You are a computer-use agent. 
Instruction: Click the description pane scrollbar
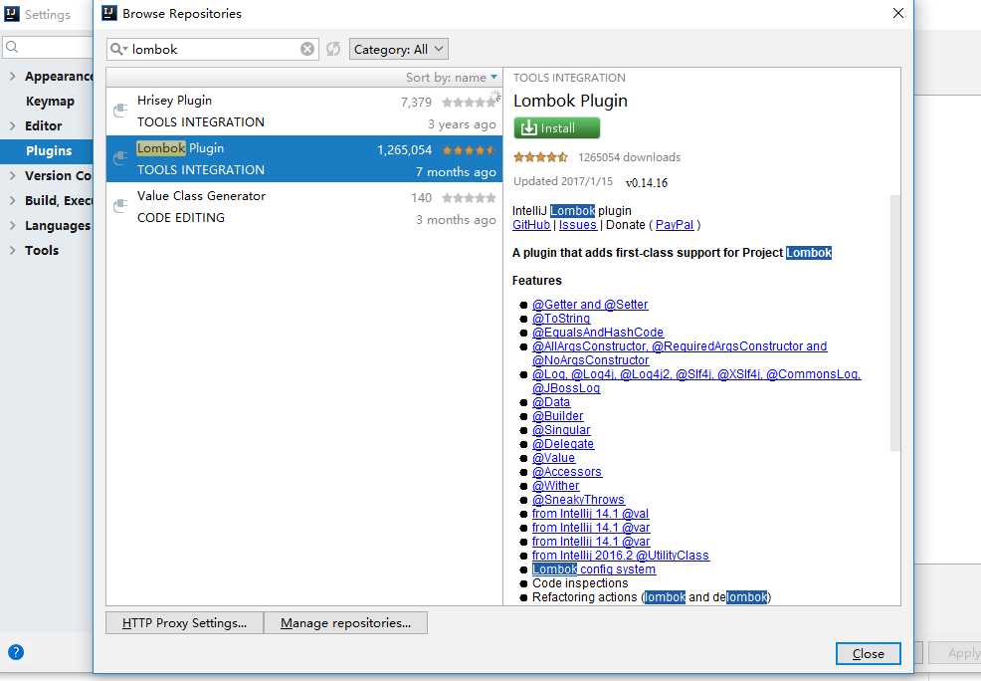[x=894, y=323]
